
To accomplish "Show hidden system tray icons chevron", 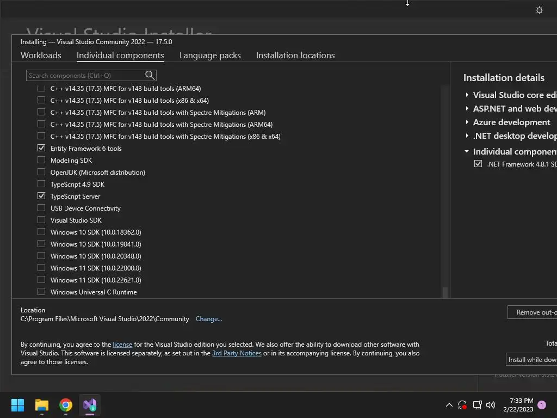I will pyautogui.click(x=449, y=405).
